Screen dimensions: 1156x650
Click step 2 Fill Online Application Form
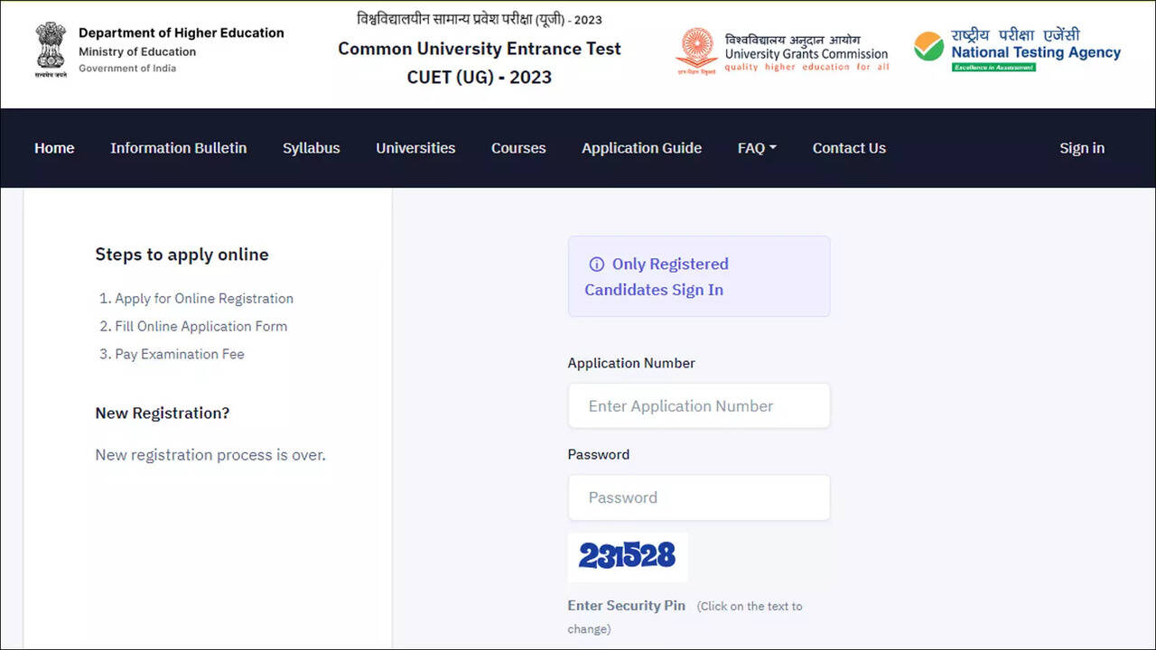(193, 327)
